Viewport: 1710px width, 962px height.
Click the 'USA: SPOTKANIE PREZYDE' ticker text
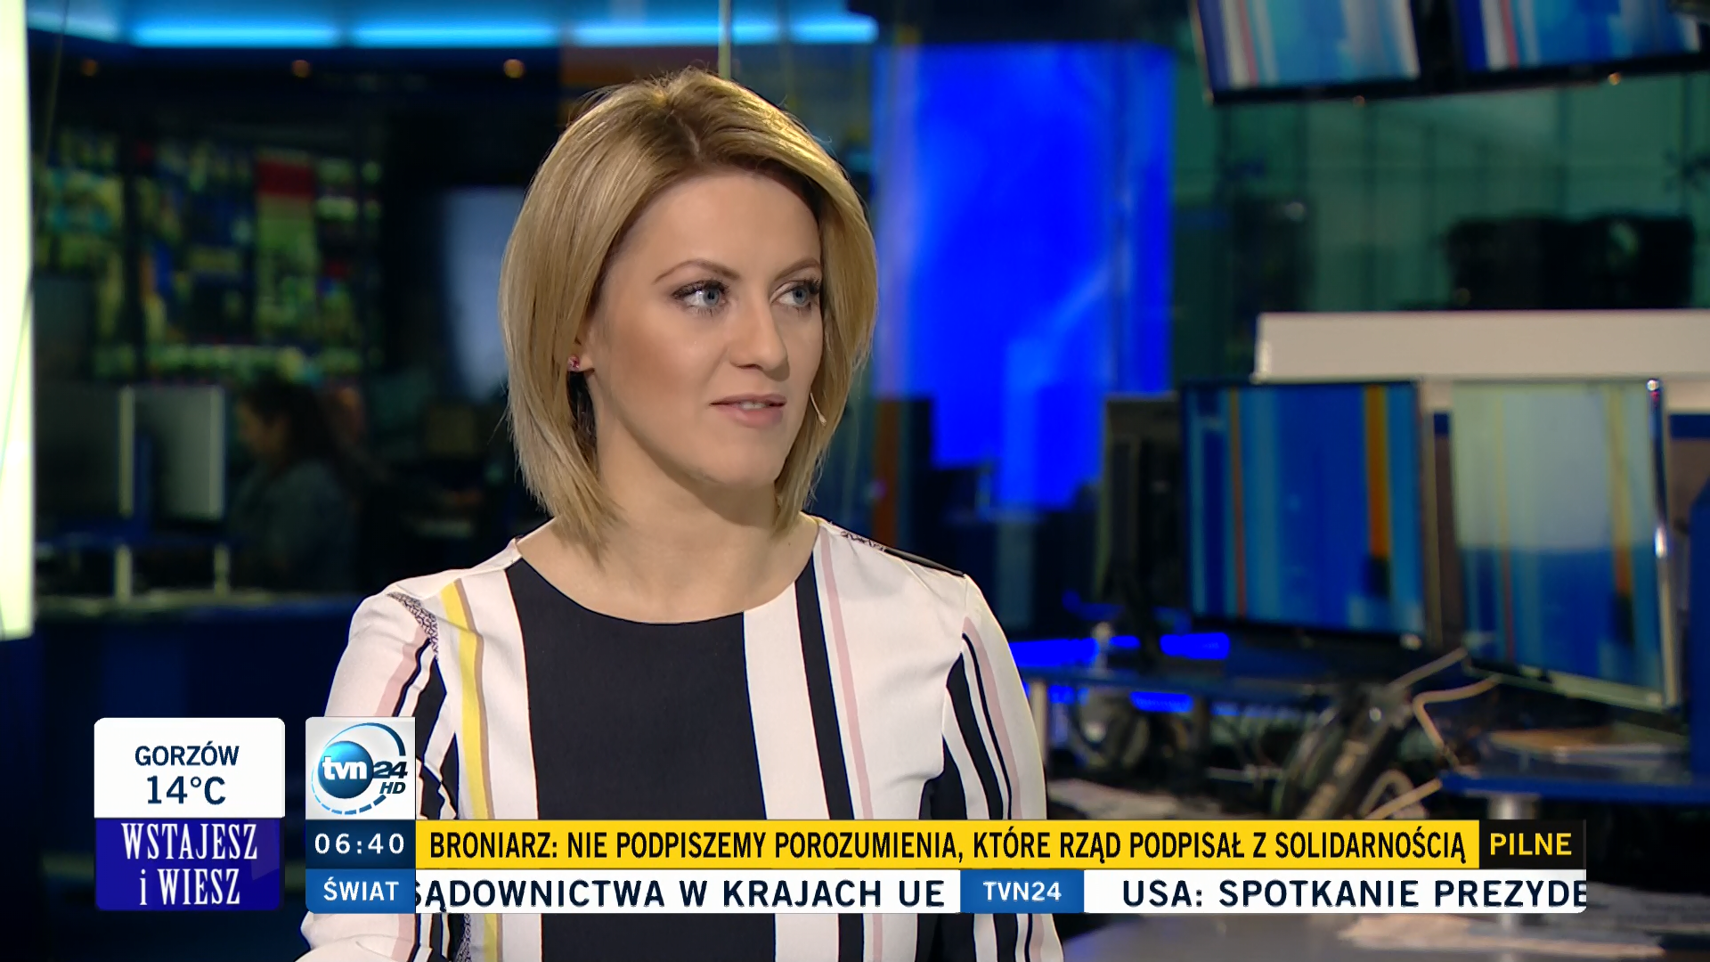coord(1354,893)
